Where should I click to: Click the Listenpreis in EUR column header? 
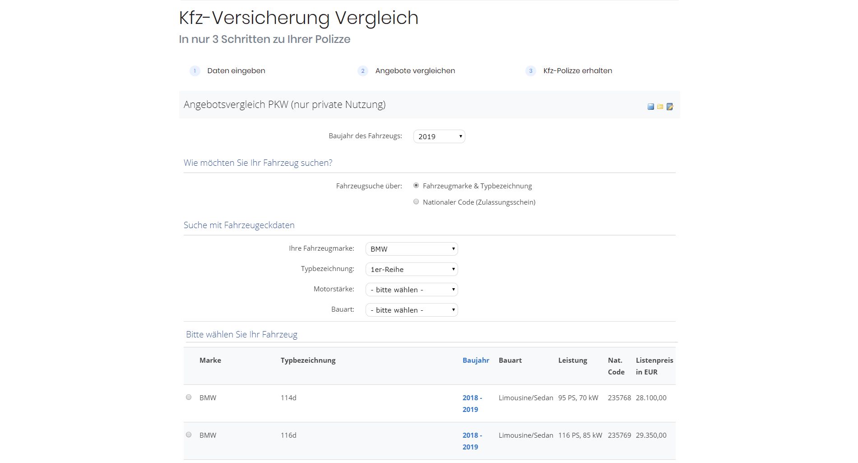pyautogui.click(x=654, y=366)
